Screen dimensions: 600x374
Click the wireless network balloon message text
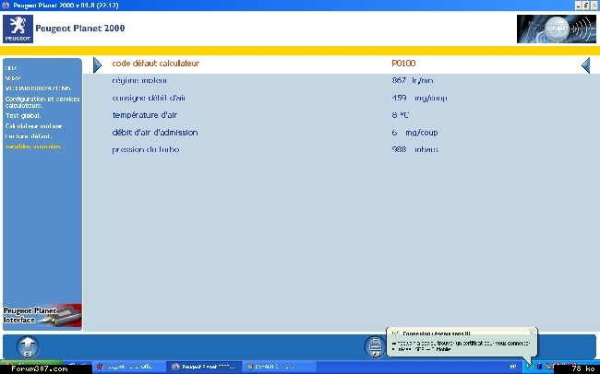click(x=462, y=346)
